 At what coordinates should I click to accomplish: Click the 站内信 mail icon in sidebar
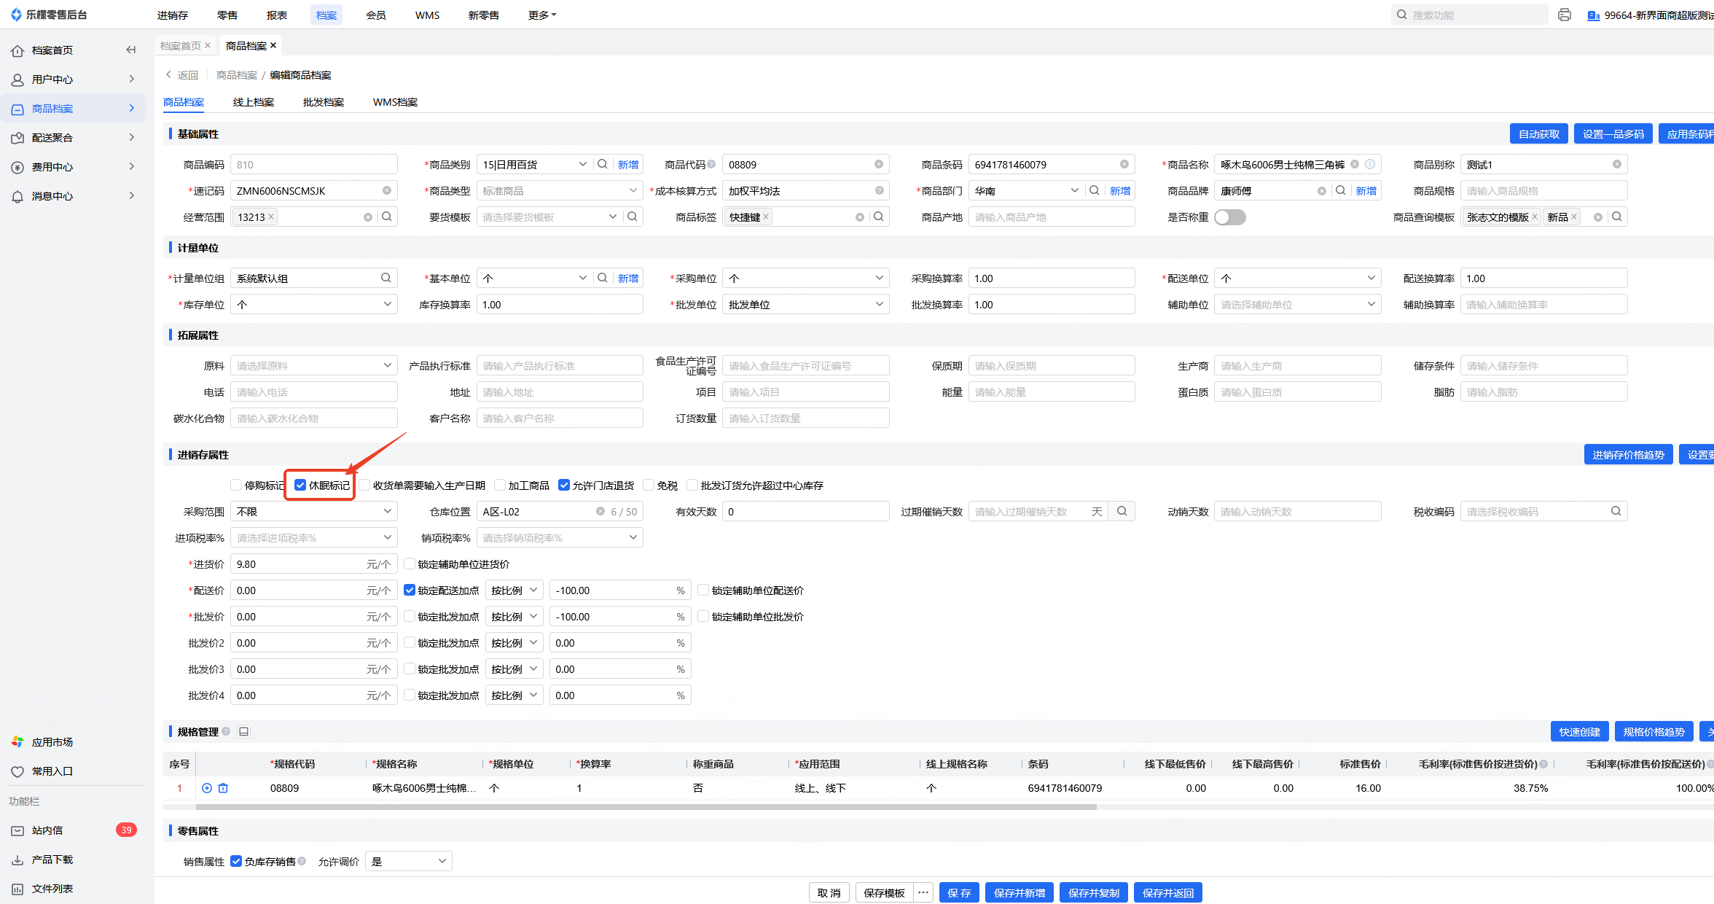pyautogui.click(x=17, y=830)
